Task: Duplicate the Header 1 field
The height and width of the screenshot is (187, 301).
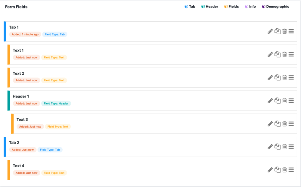Action: (x=278, y=101)
